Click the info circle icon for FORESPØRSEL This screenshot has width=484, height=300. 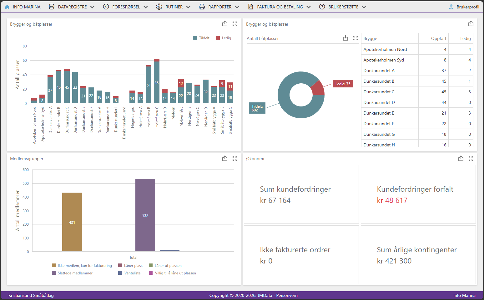pyautogui.click(x=106, y=7)
